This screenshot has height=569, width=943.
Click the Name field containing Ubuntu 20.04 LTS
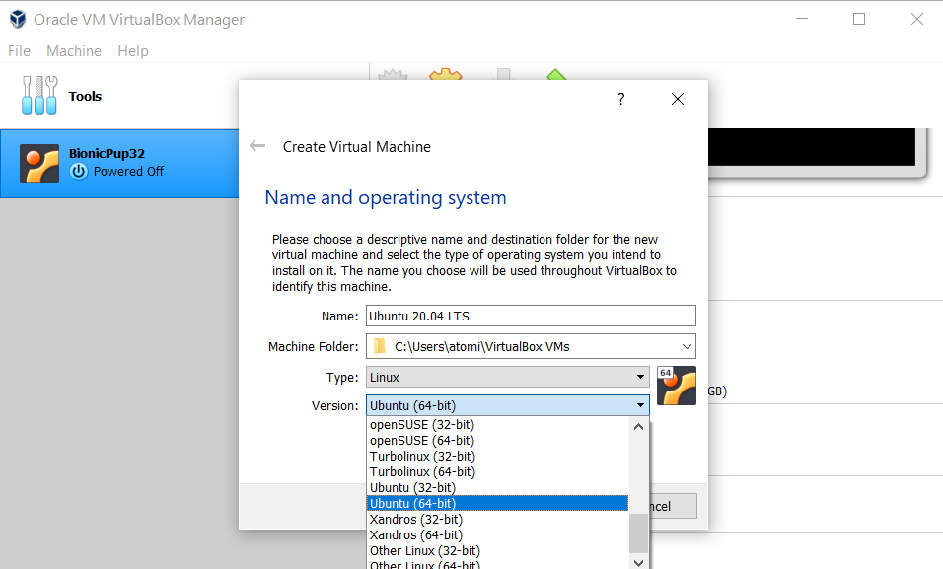530,316
